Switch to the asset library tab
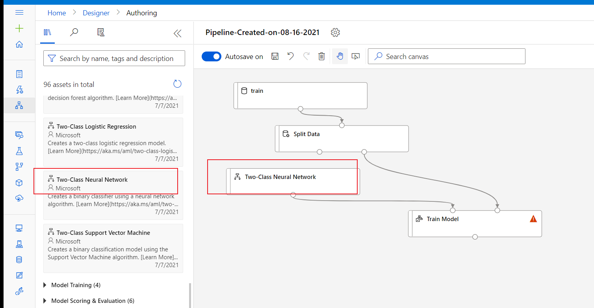The image size is (594, 308). tap(47, 33)
